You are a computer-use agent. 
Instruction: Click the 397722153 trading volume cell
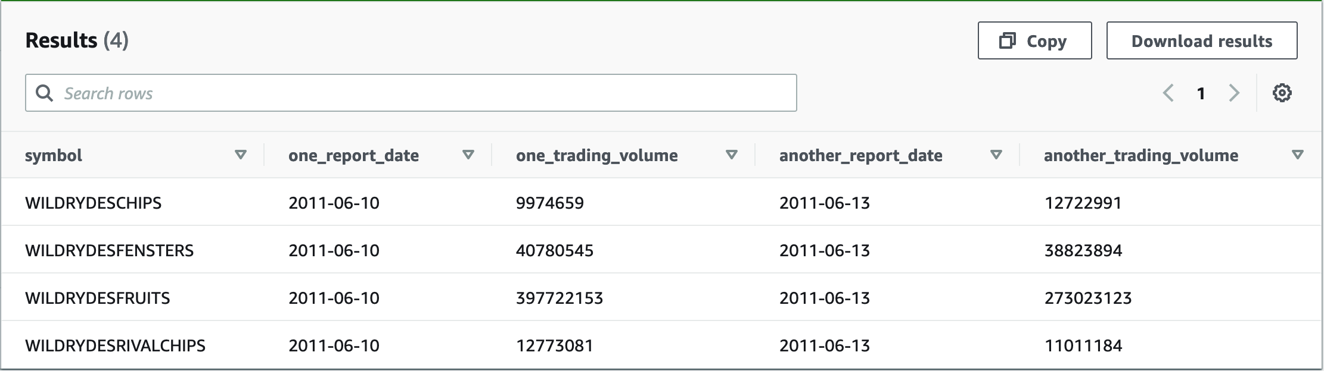coord(560,298)
